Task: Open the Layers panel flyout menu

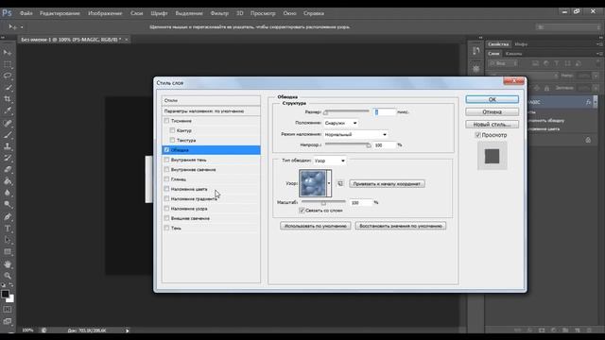Action: 598,54
